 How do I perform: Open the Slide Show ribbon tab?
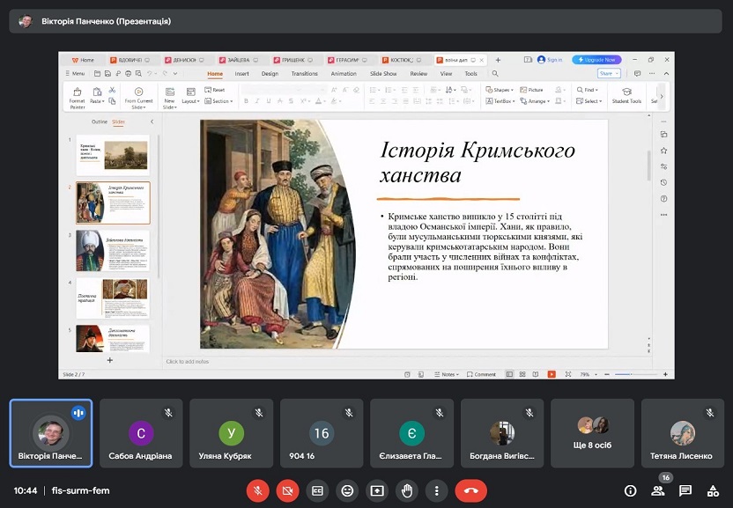pyautogui.click(x=383, y=73)
